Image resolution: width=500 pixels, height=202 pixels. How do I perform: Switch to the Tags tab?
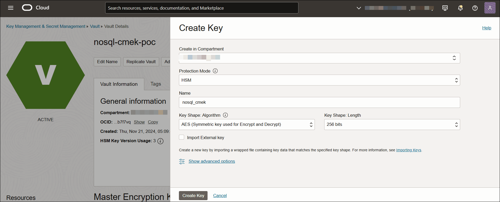(x=155, y=84)
